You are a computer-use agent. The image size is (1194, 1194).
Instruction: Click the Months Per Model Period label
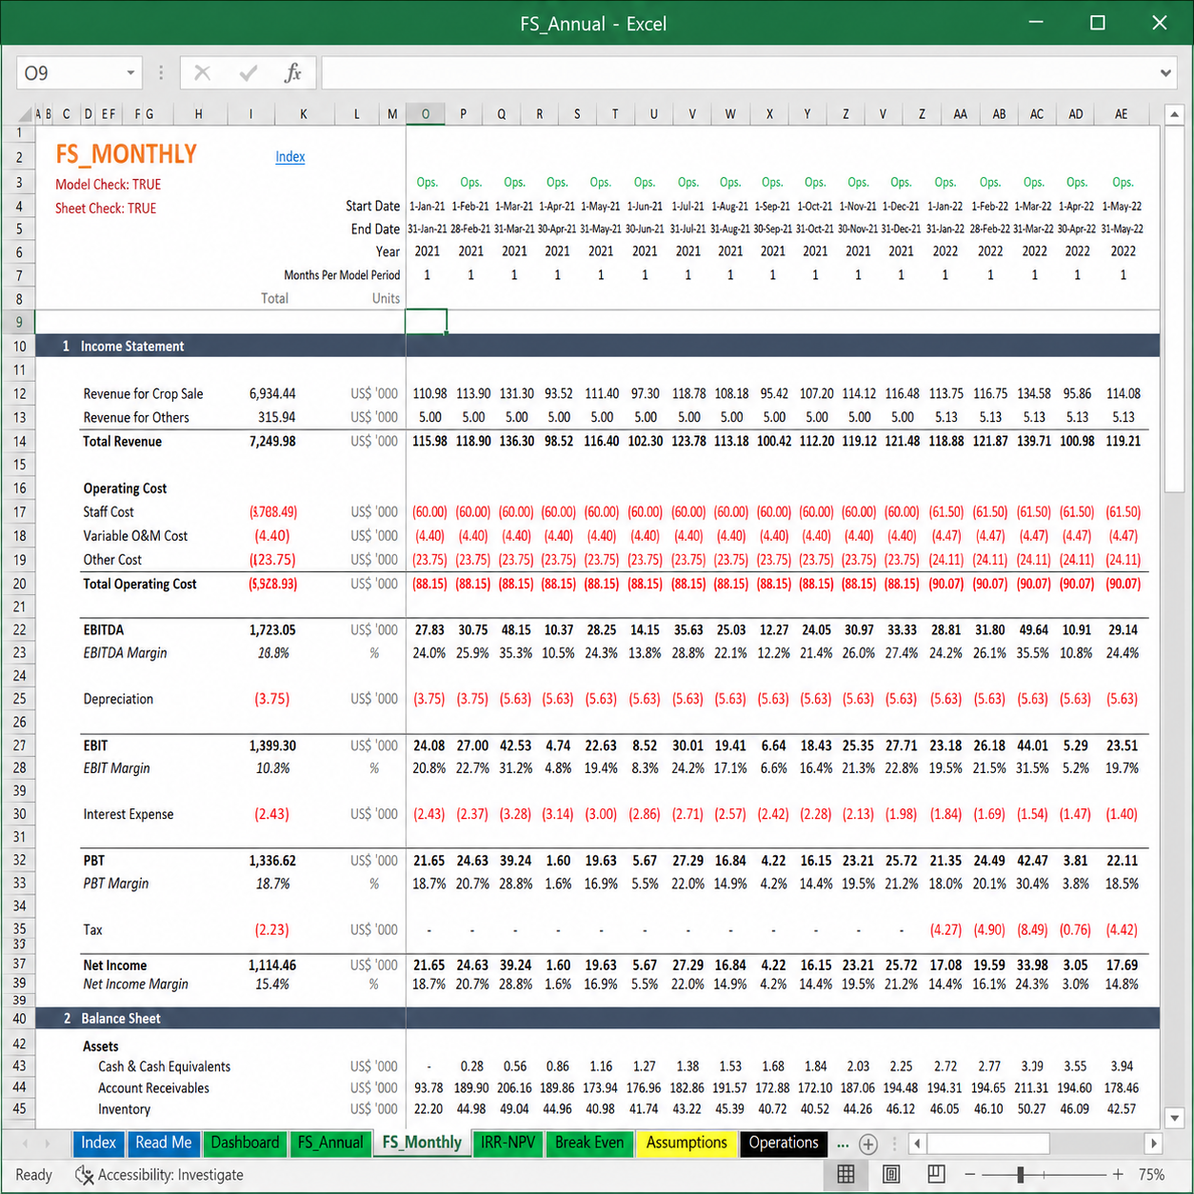[x=342, y=275]
